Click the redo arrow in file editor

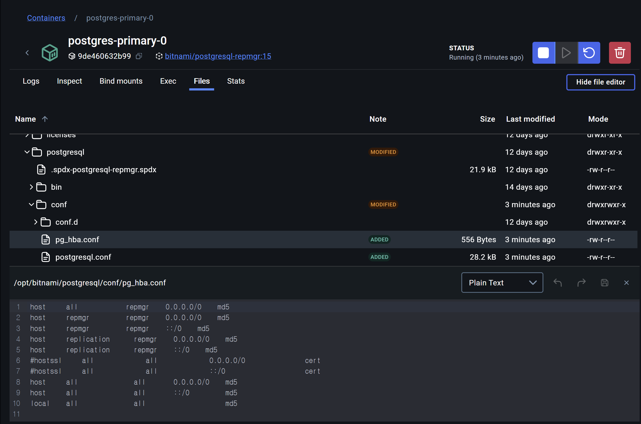(x=581, y=283)
